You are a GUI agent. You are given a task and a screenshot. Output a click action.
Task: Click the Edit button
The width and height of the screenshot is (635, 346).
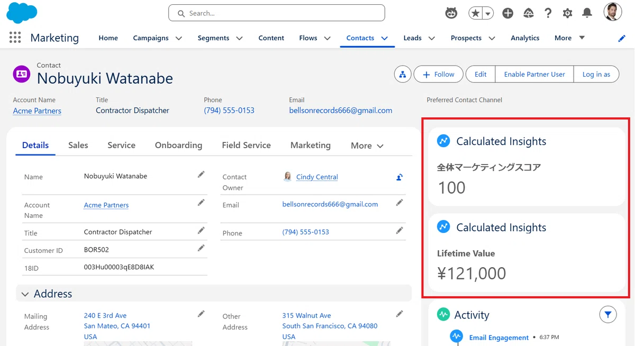pyautogui.click(x=480, y=75)
